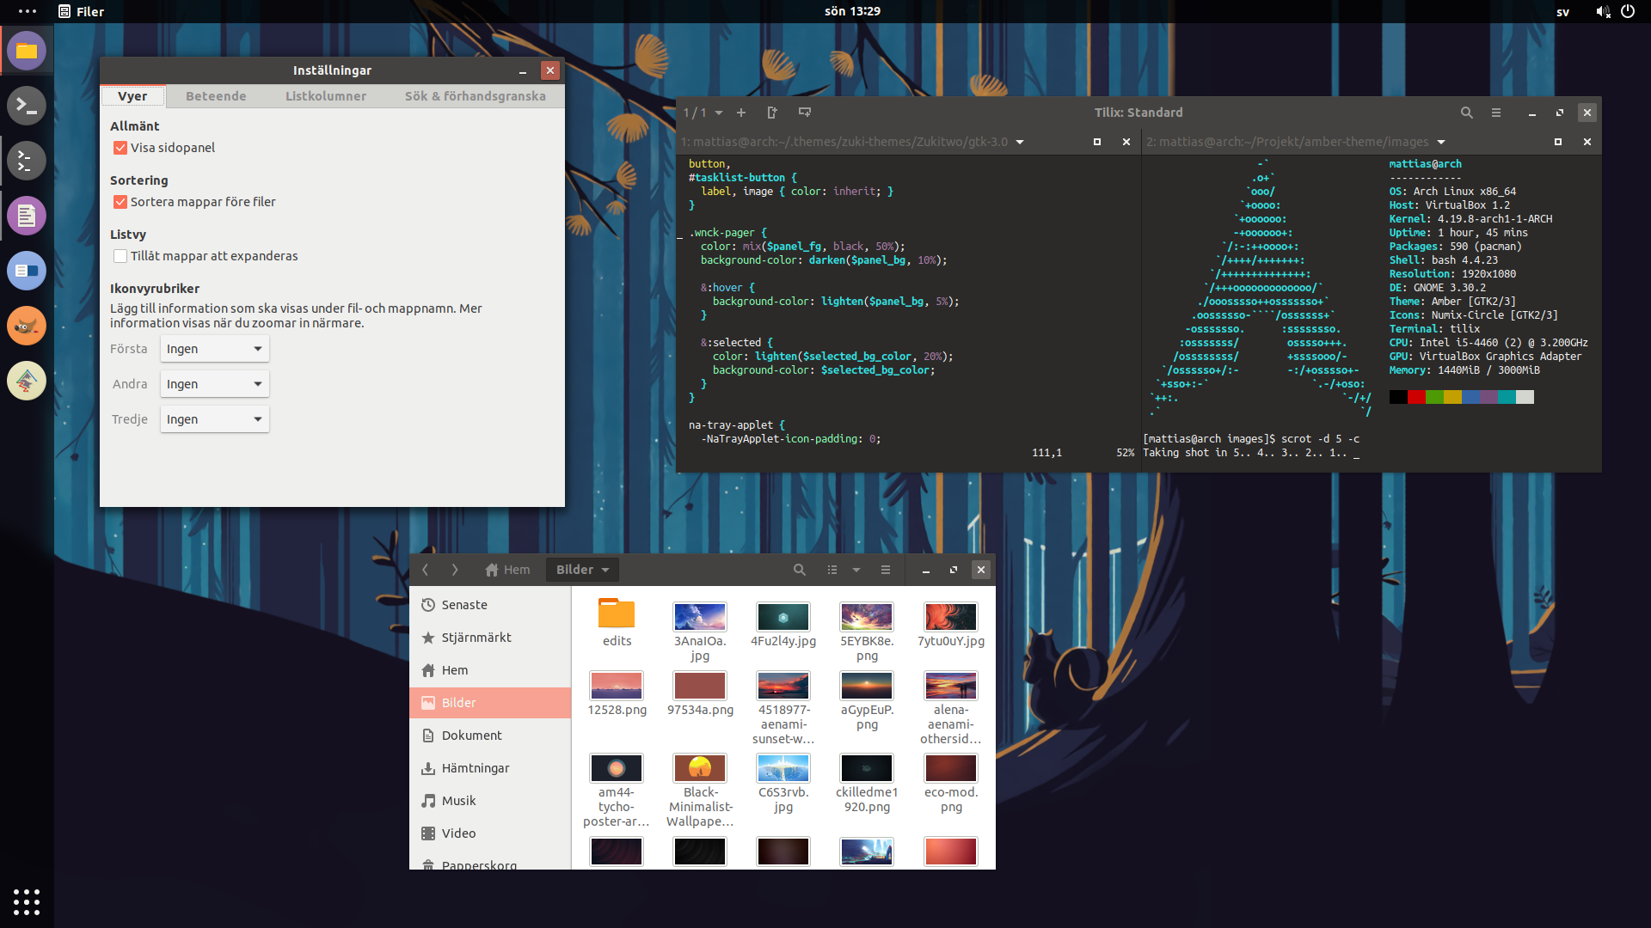Open the volume indicator in the top bar

tap(1603, 11)
